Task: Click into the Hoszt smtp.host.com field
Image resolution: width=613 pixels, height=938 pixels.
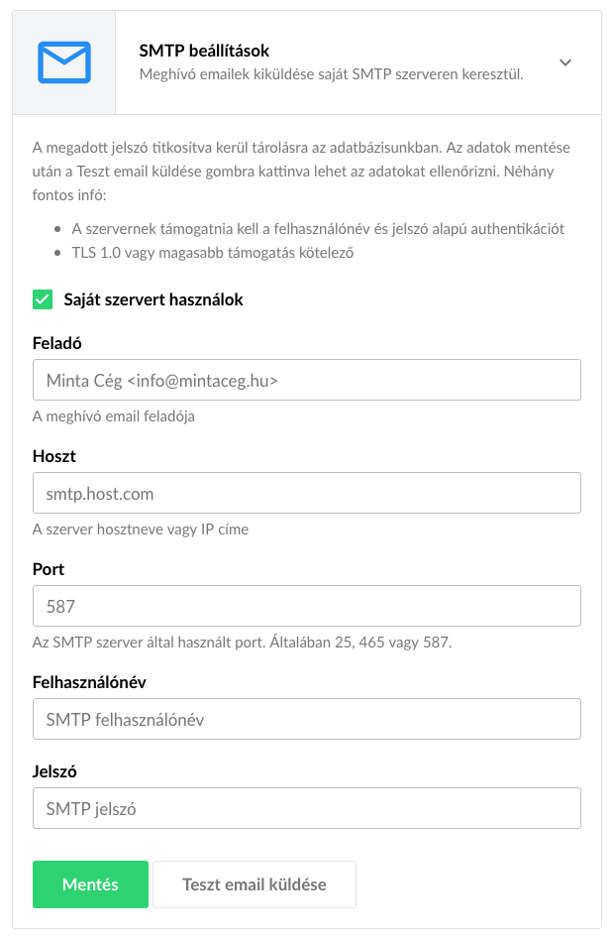Action: [x=306, y=493]
